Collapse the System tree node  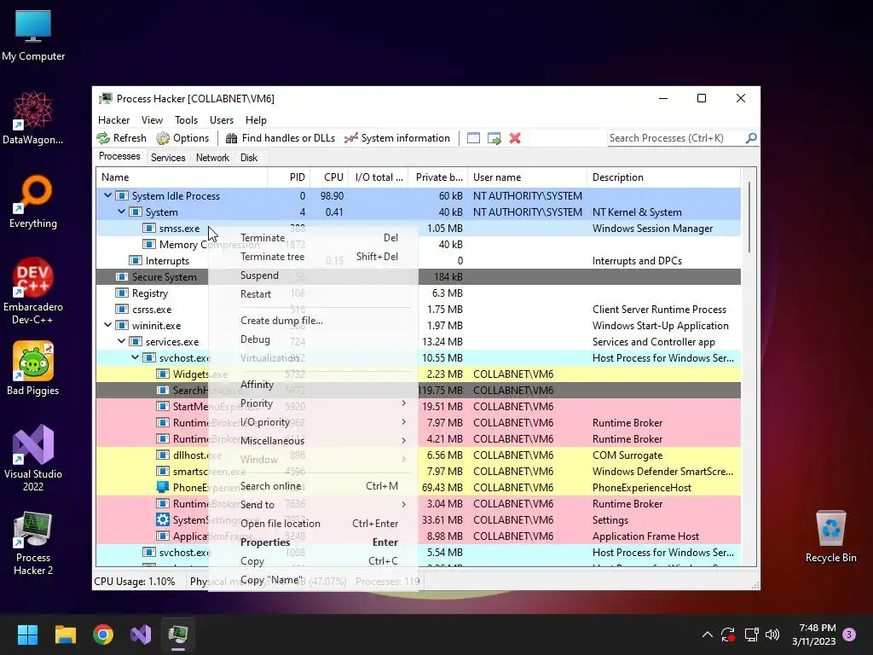(121, 212)
